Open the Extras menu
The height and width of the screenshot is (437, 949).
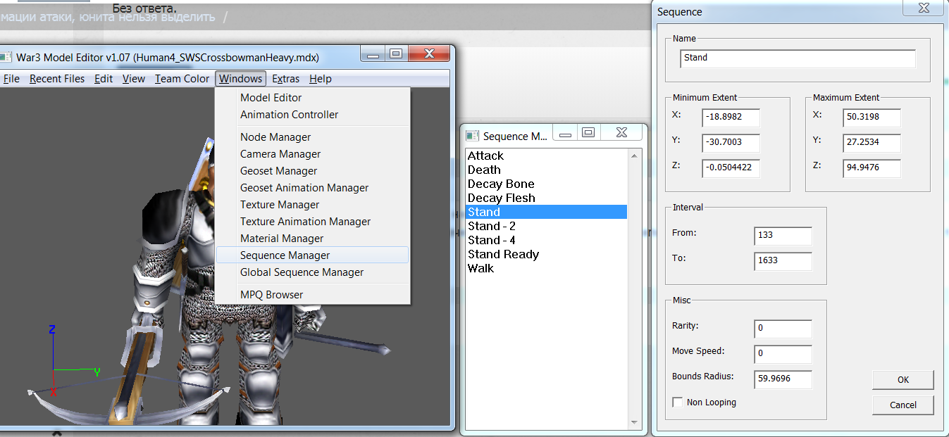point(286,79)
